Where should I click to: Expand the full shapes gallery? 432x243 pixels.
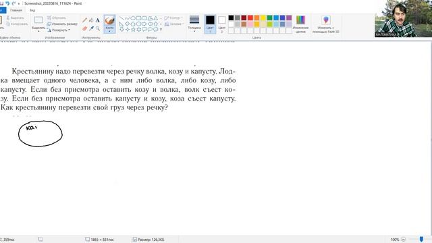coord(161,30)
